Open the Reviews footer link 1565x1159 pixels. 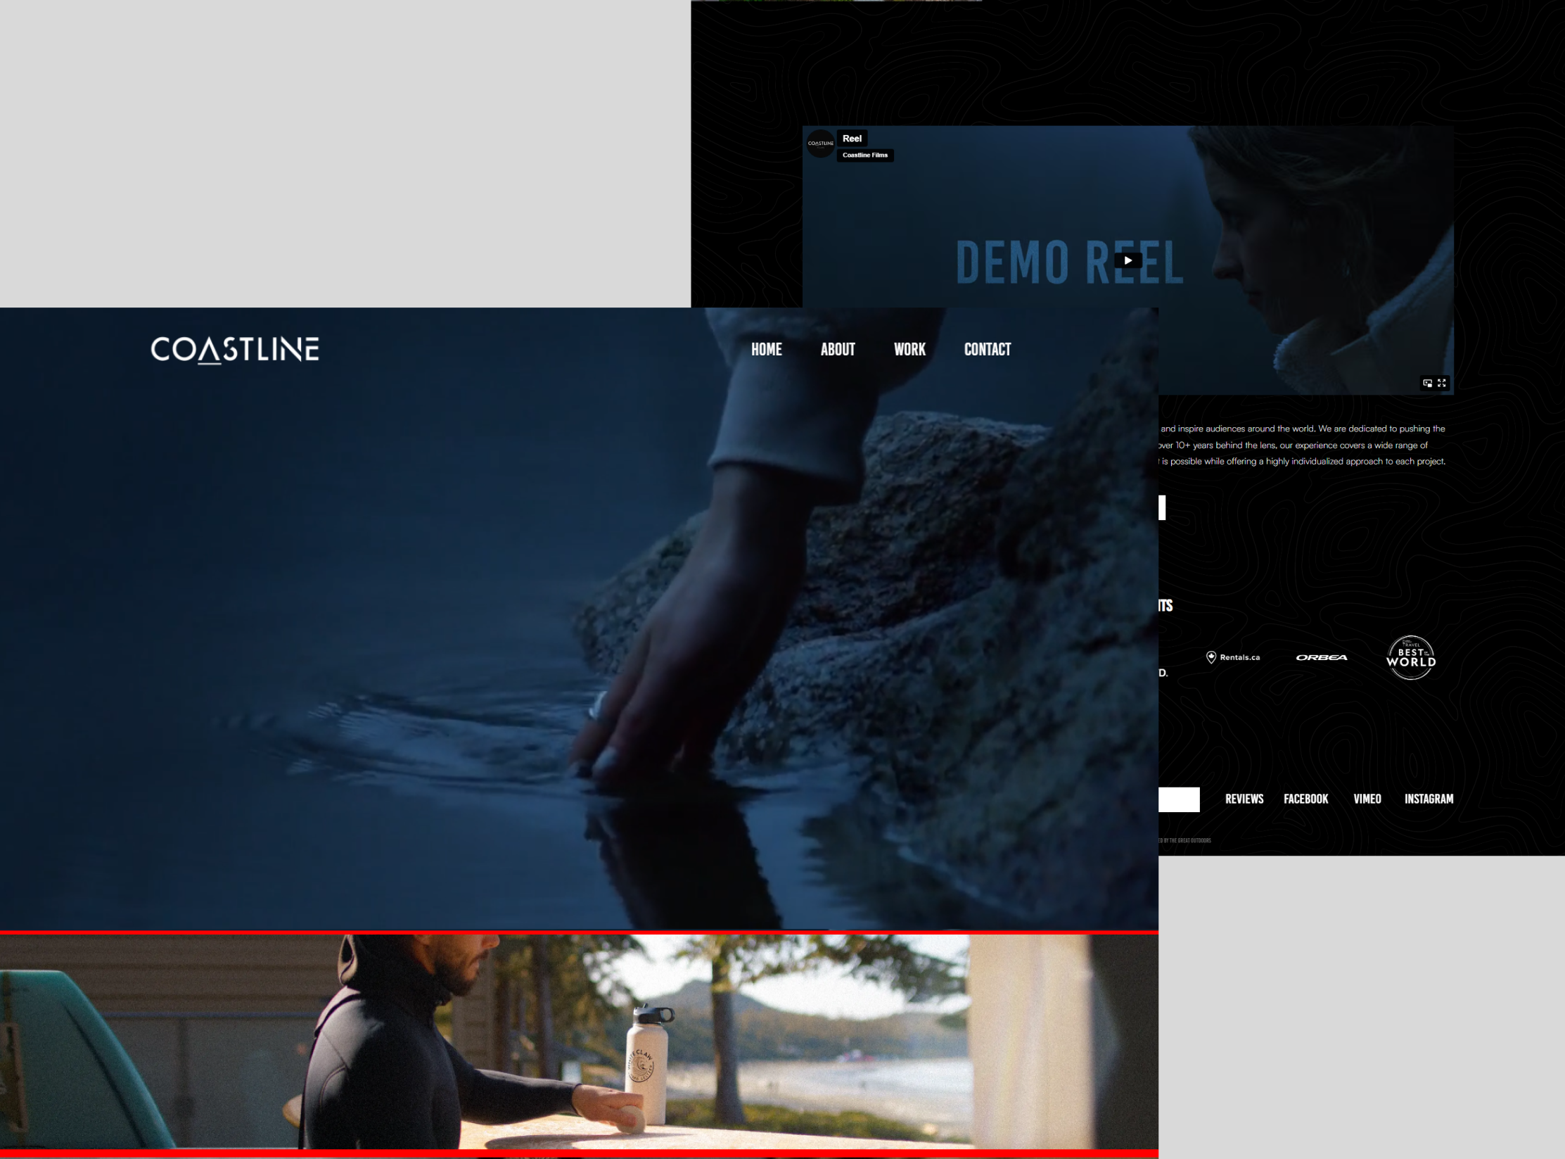(x=1244, y=799)
